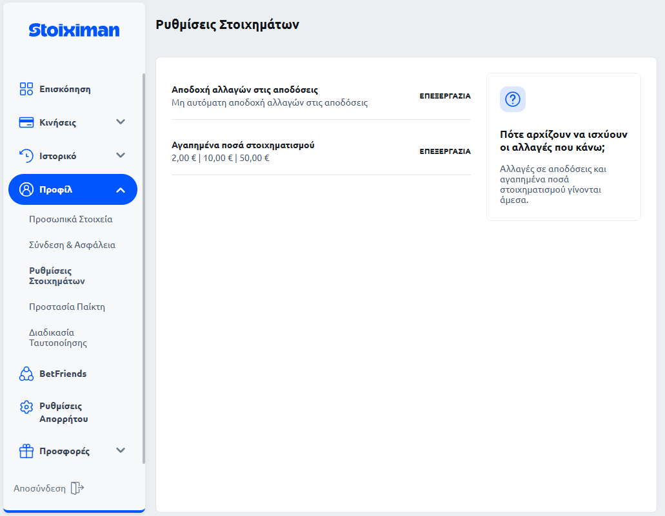Expand the Κινήσεις submenu chevron

(x=121, y=122)
